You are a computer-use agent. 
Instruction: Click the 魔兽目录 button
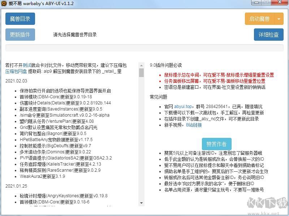tap(20, 19)
